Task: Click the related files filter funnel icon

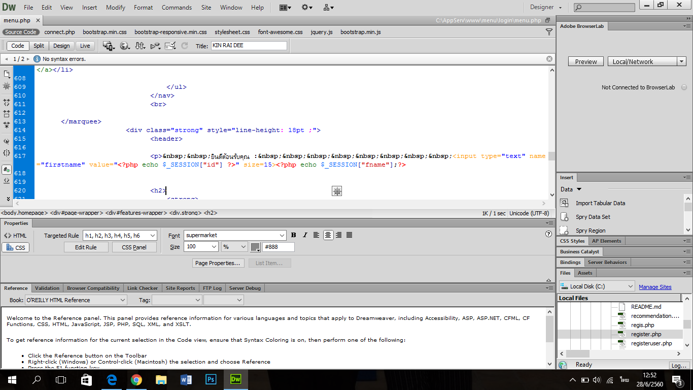Action: (x=549, y=32)
